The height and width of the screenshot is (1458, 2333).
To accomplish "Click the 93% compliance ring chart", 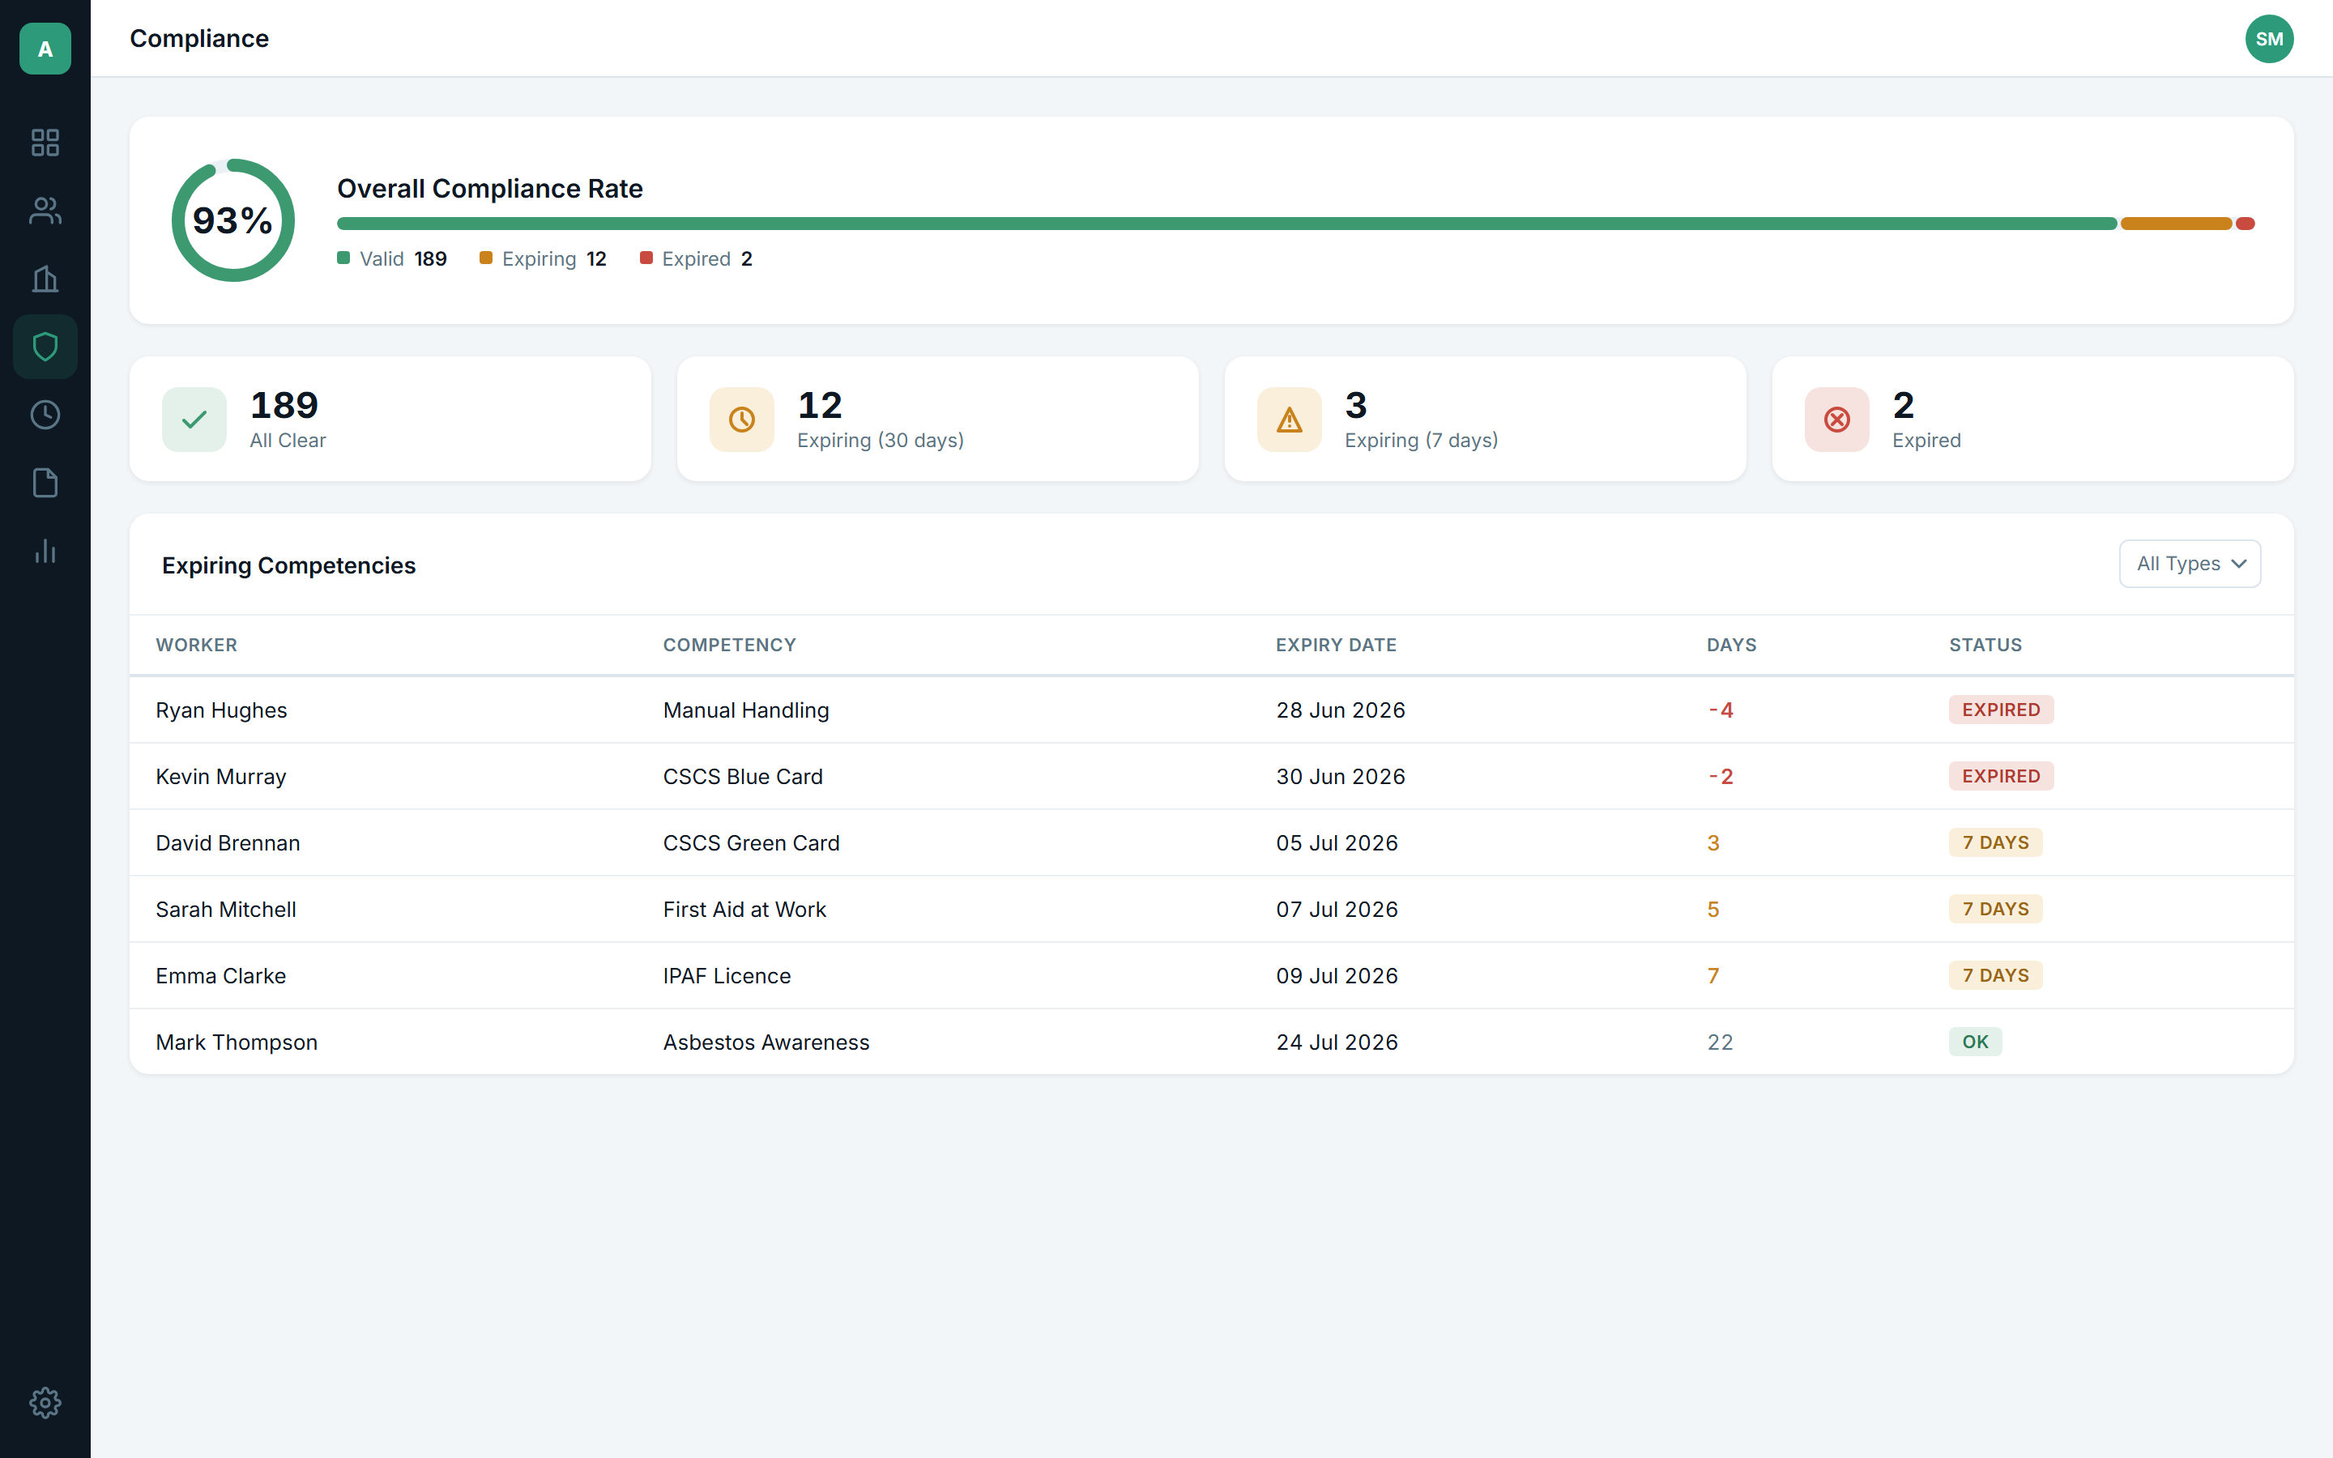I will (x=233, y=221).
